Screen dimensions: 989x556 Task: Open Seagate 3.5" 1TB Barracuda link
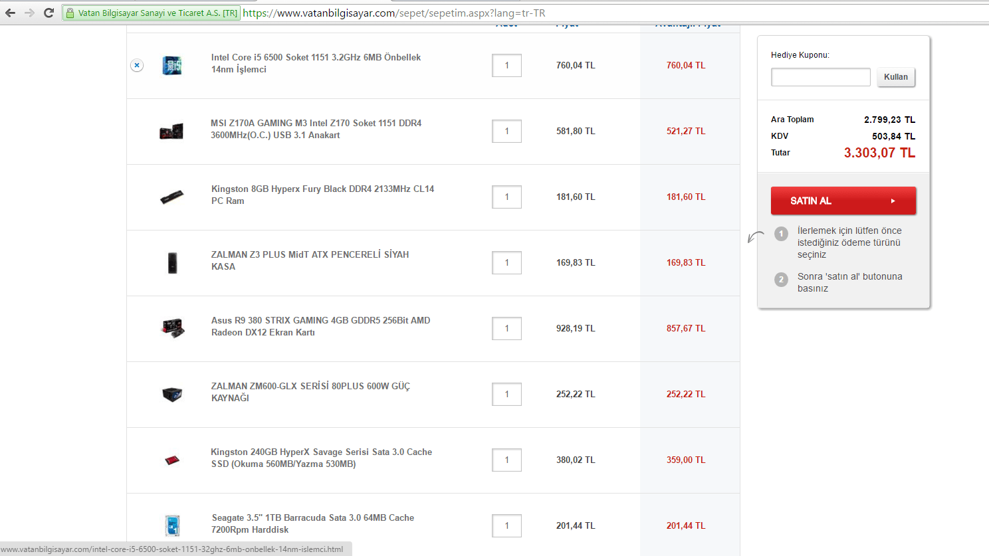pyautogui.click(x=312, y=523)
